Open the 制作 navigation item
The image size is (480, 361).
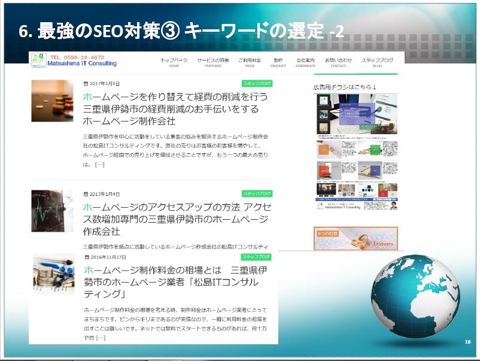tap(278, 62)
